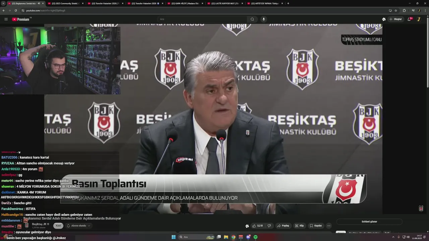The height and width of the screenshot is (241, 429).
Task: Open the volume icon in system tray
Action: [x=408, y=237]
